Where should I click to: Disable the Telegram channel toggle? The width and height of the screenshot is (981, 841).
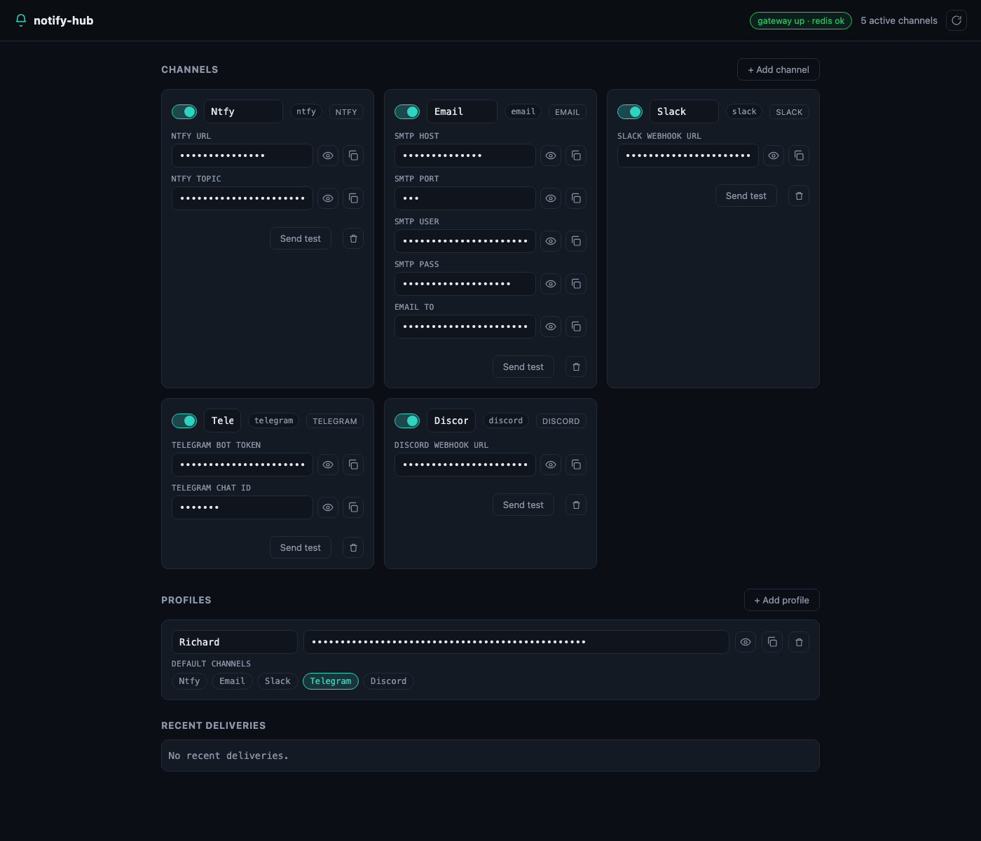pos(184,420)
